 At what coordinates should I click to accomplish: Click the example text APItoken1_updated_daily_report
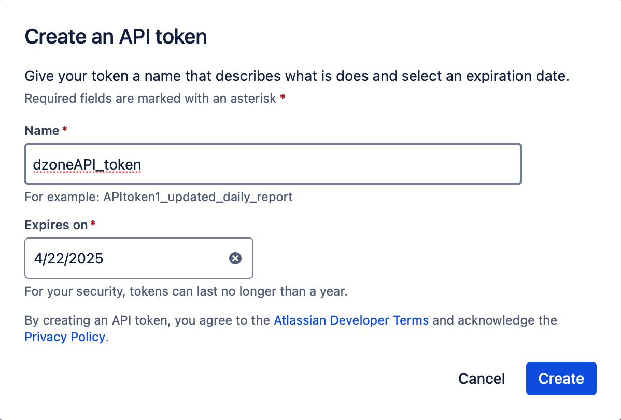(158, 197)
